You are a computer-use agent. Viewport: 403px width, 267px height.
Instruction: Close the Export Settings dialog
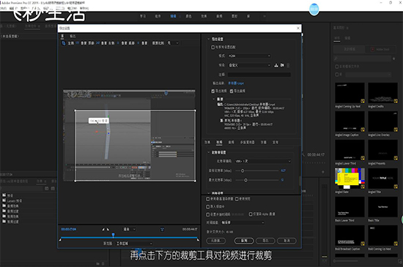pyautogui.click(x=298, y=29)
